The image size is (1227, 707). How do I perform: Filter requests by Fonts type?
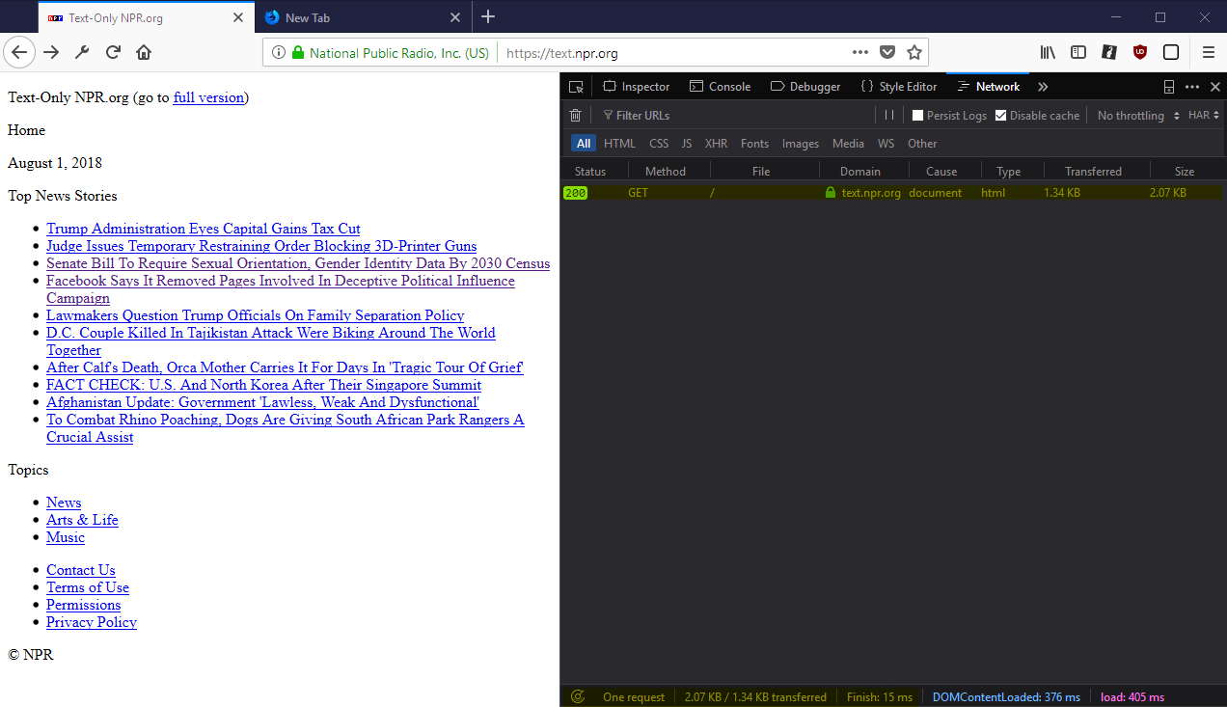[x=755, y=144]
